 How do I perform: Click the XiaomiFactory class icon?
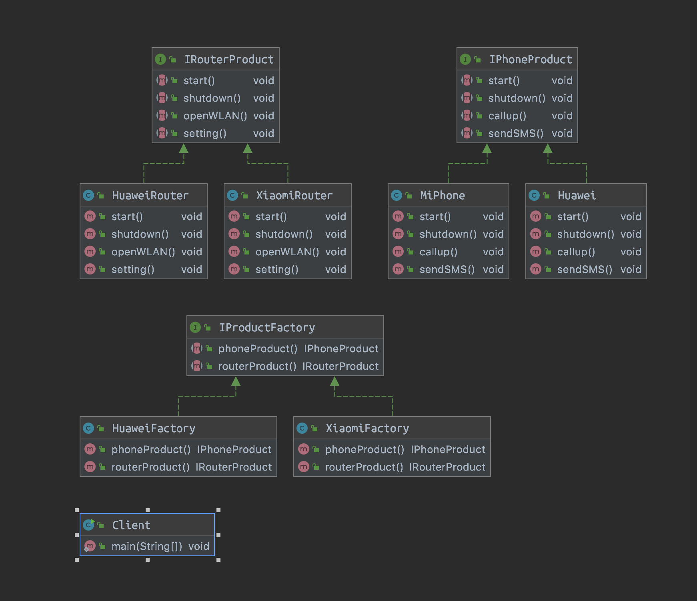[302, 428]
